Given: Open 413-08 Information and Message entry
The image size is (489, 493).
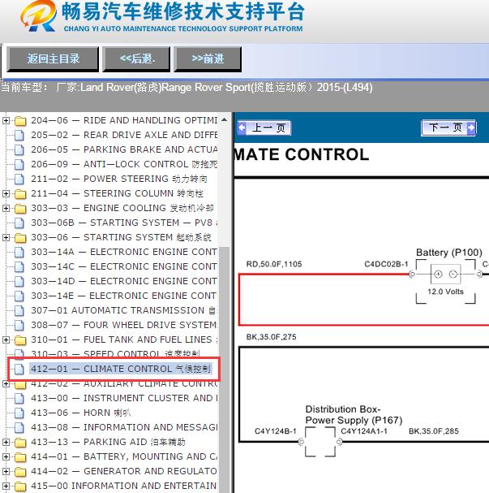Looking at the screenshot, I should pos(124,427).
